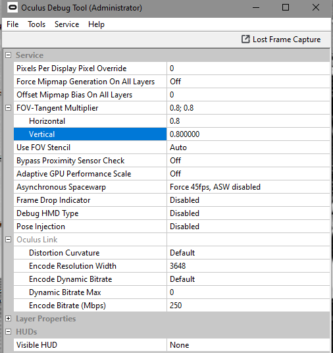The image size is (333, 353).
Task: Click the Oculus logo in title bar
Action: pos(13,8)
